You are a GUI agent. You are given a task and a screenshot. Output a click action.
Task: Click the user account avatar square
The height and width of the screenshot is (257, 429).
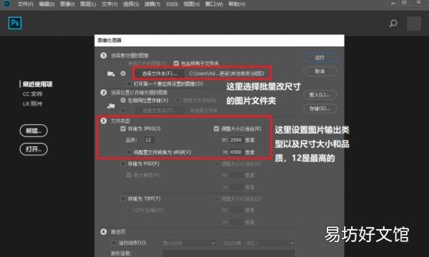tap(414, 24)
